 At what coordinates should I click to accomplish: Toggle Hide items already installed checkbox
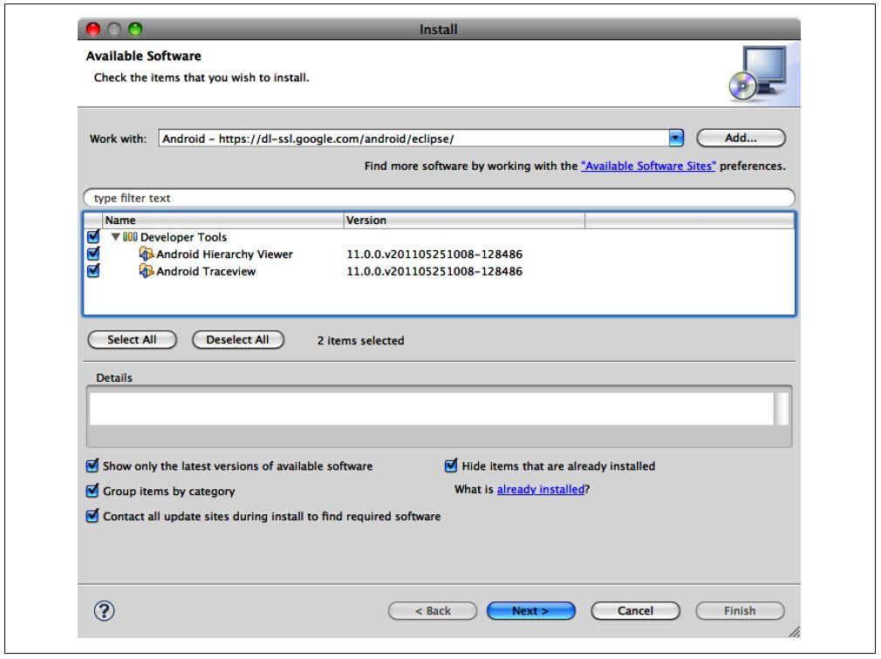(x=451, y=465)
